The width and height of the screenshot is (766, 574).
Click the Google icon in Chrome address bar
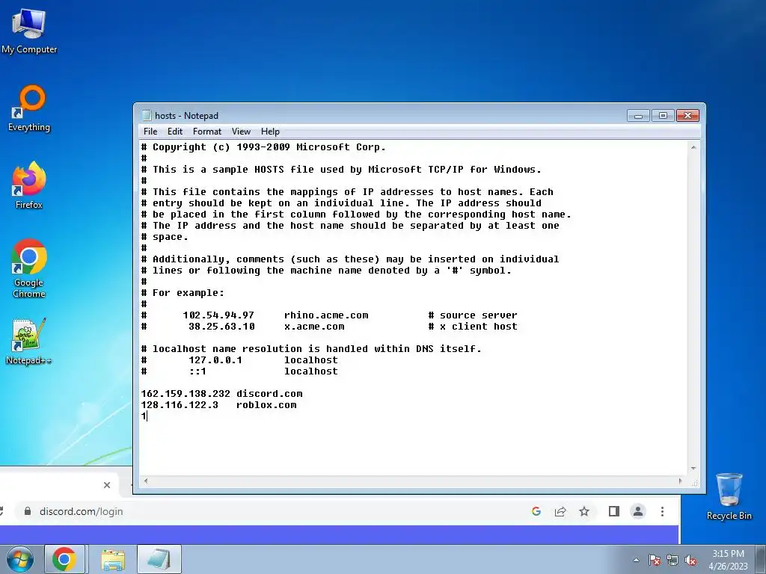pyautogui.click(x=536, y=511)
